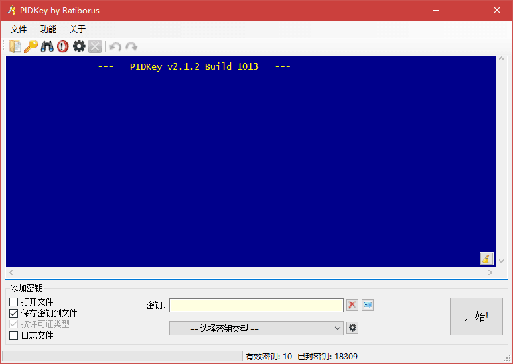Click the 已封密钥: 18309 status text

coord(327,356)
